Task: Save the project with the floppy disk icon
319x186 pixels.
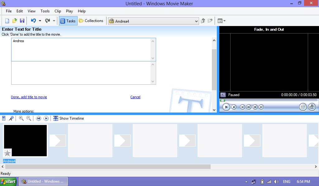Action: [x=22, y=21]
